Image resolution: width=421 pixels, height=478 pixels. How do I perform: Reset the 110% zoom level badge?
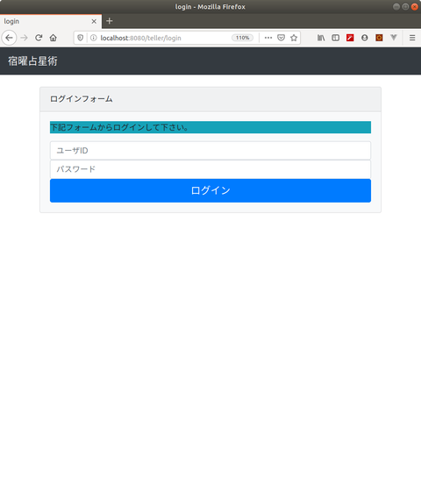coord(242,38)
